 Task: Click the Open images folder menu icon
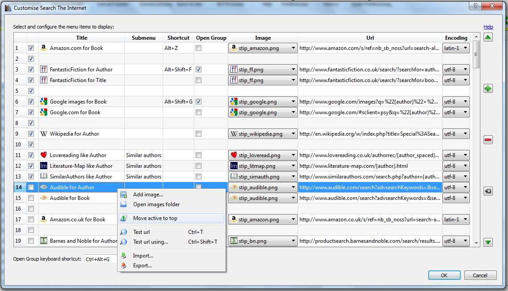tap(123, 204)
